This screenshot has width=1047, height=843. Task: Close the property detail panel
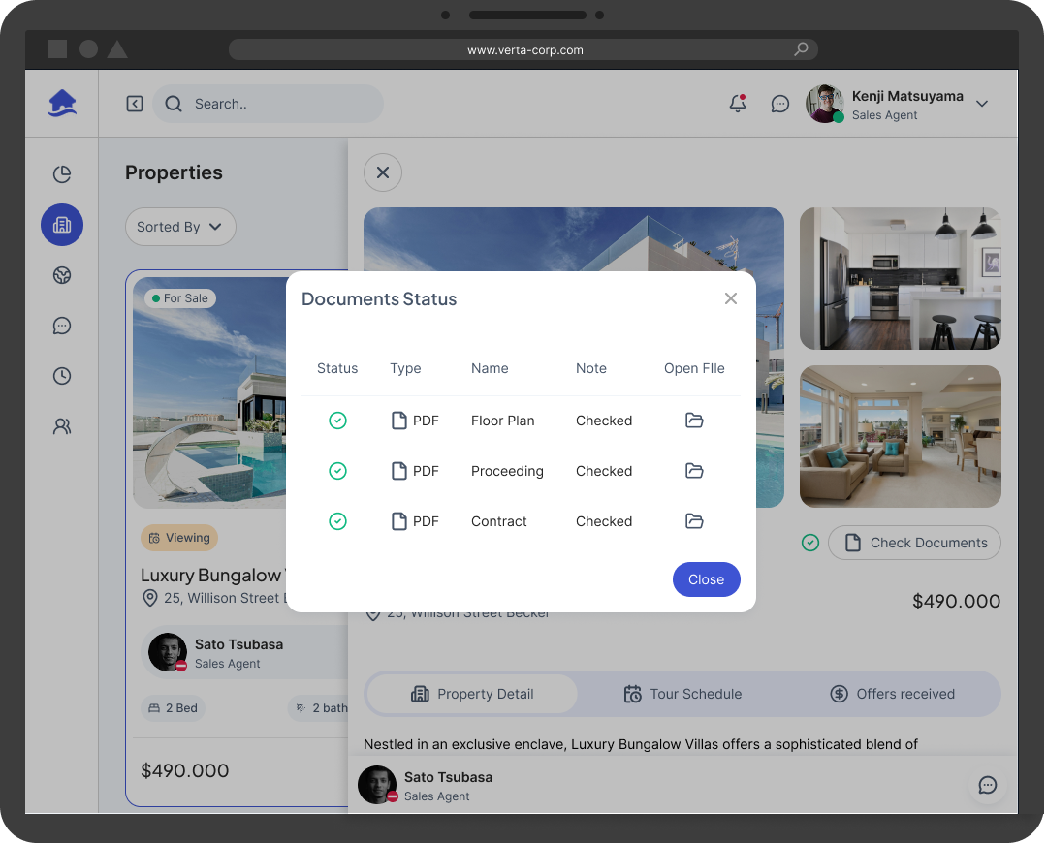click(383, 172)
